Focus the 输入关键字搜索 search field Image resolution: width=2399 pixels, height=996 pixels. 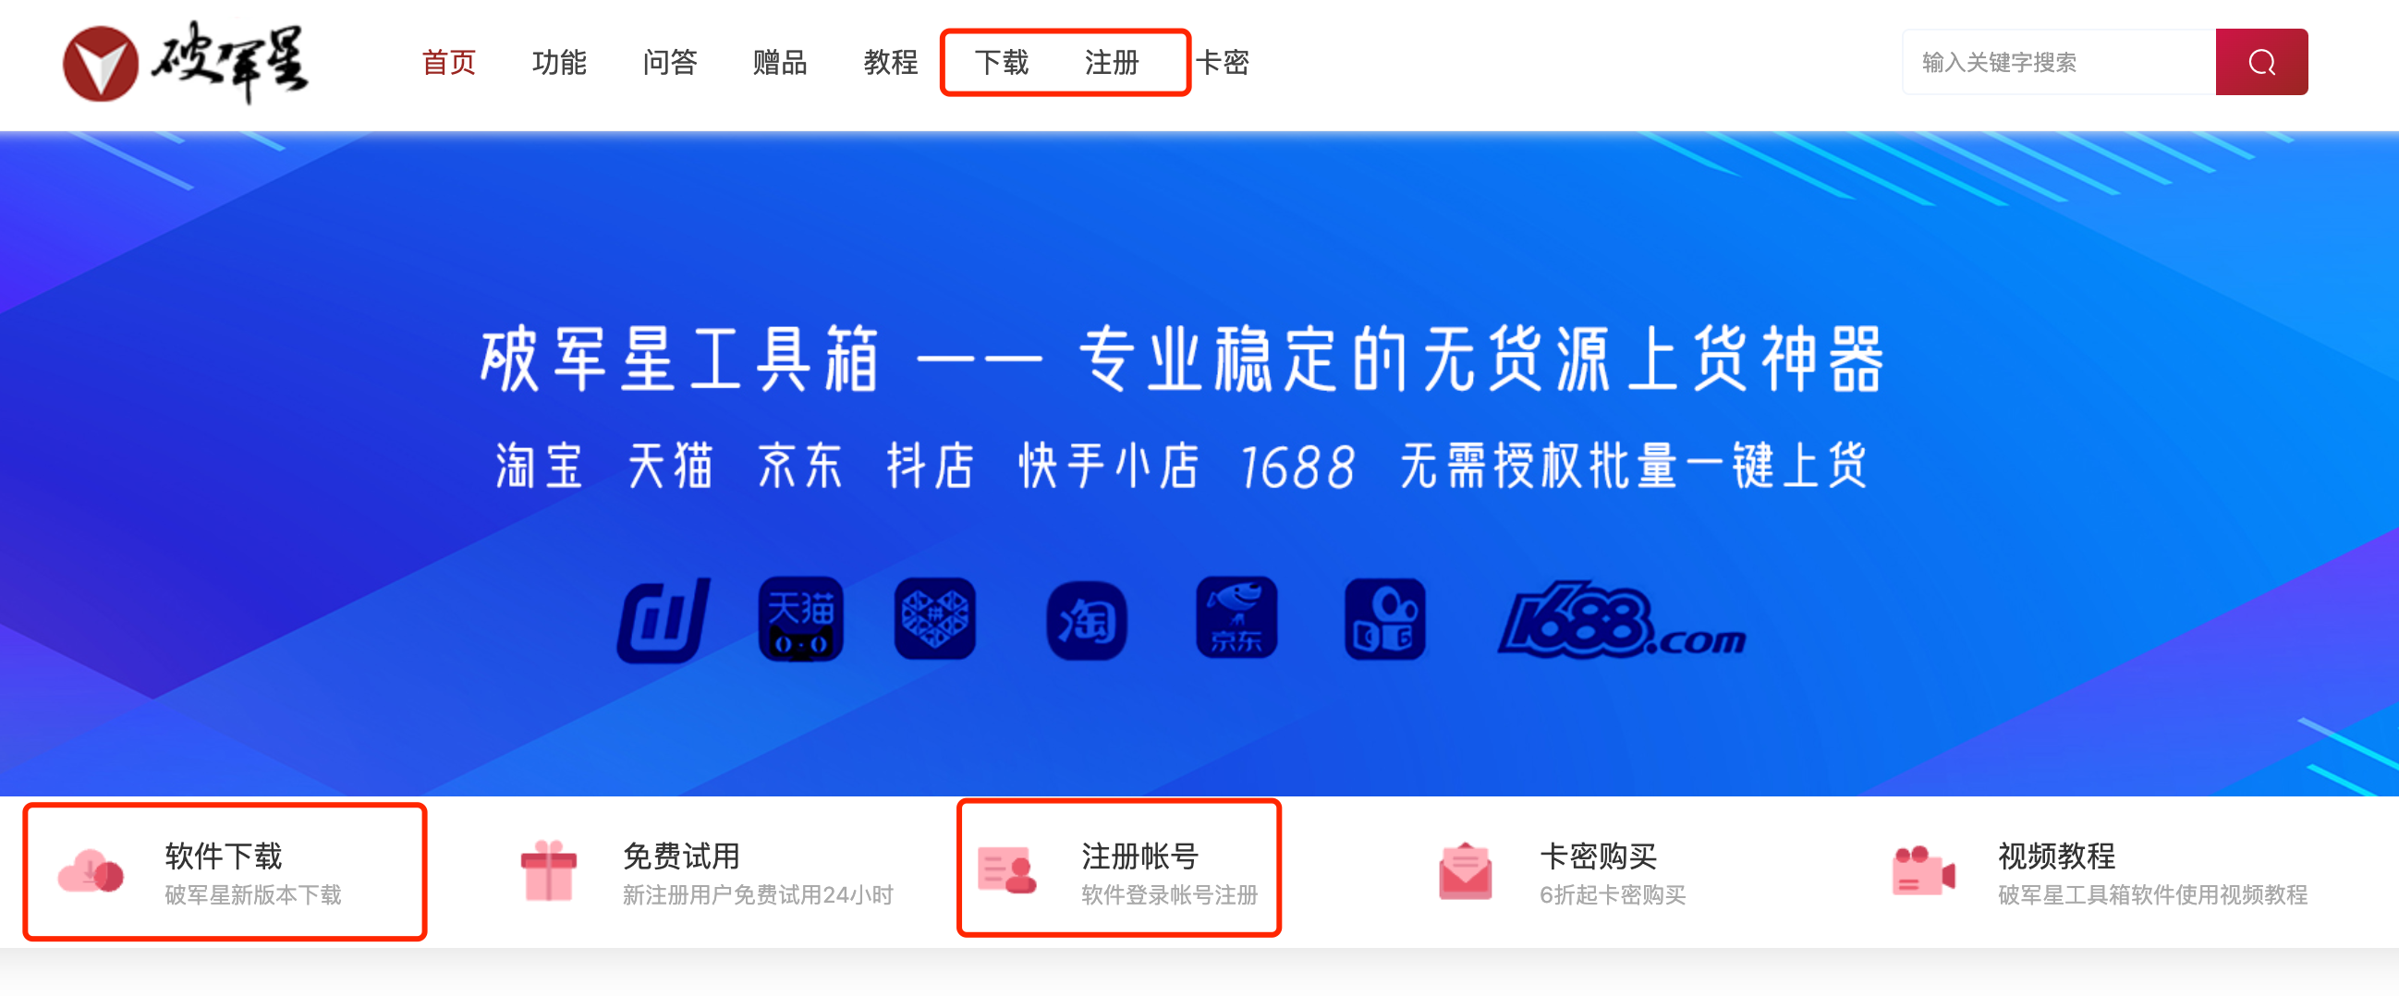tap(2058, 63)
